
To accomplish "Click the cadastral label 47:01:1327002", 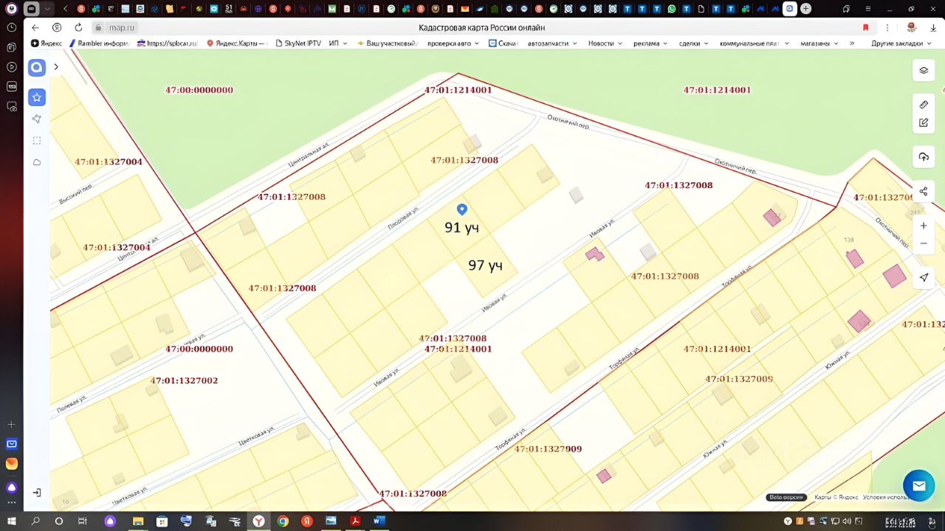I will point(184,381).
